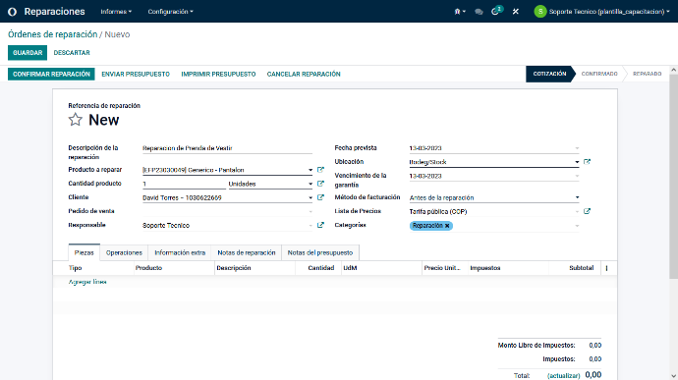Select the Cotización status stage
Screen dimensions: 678x380
549,74
